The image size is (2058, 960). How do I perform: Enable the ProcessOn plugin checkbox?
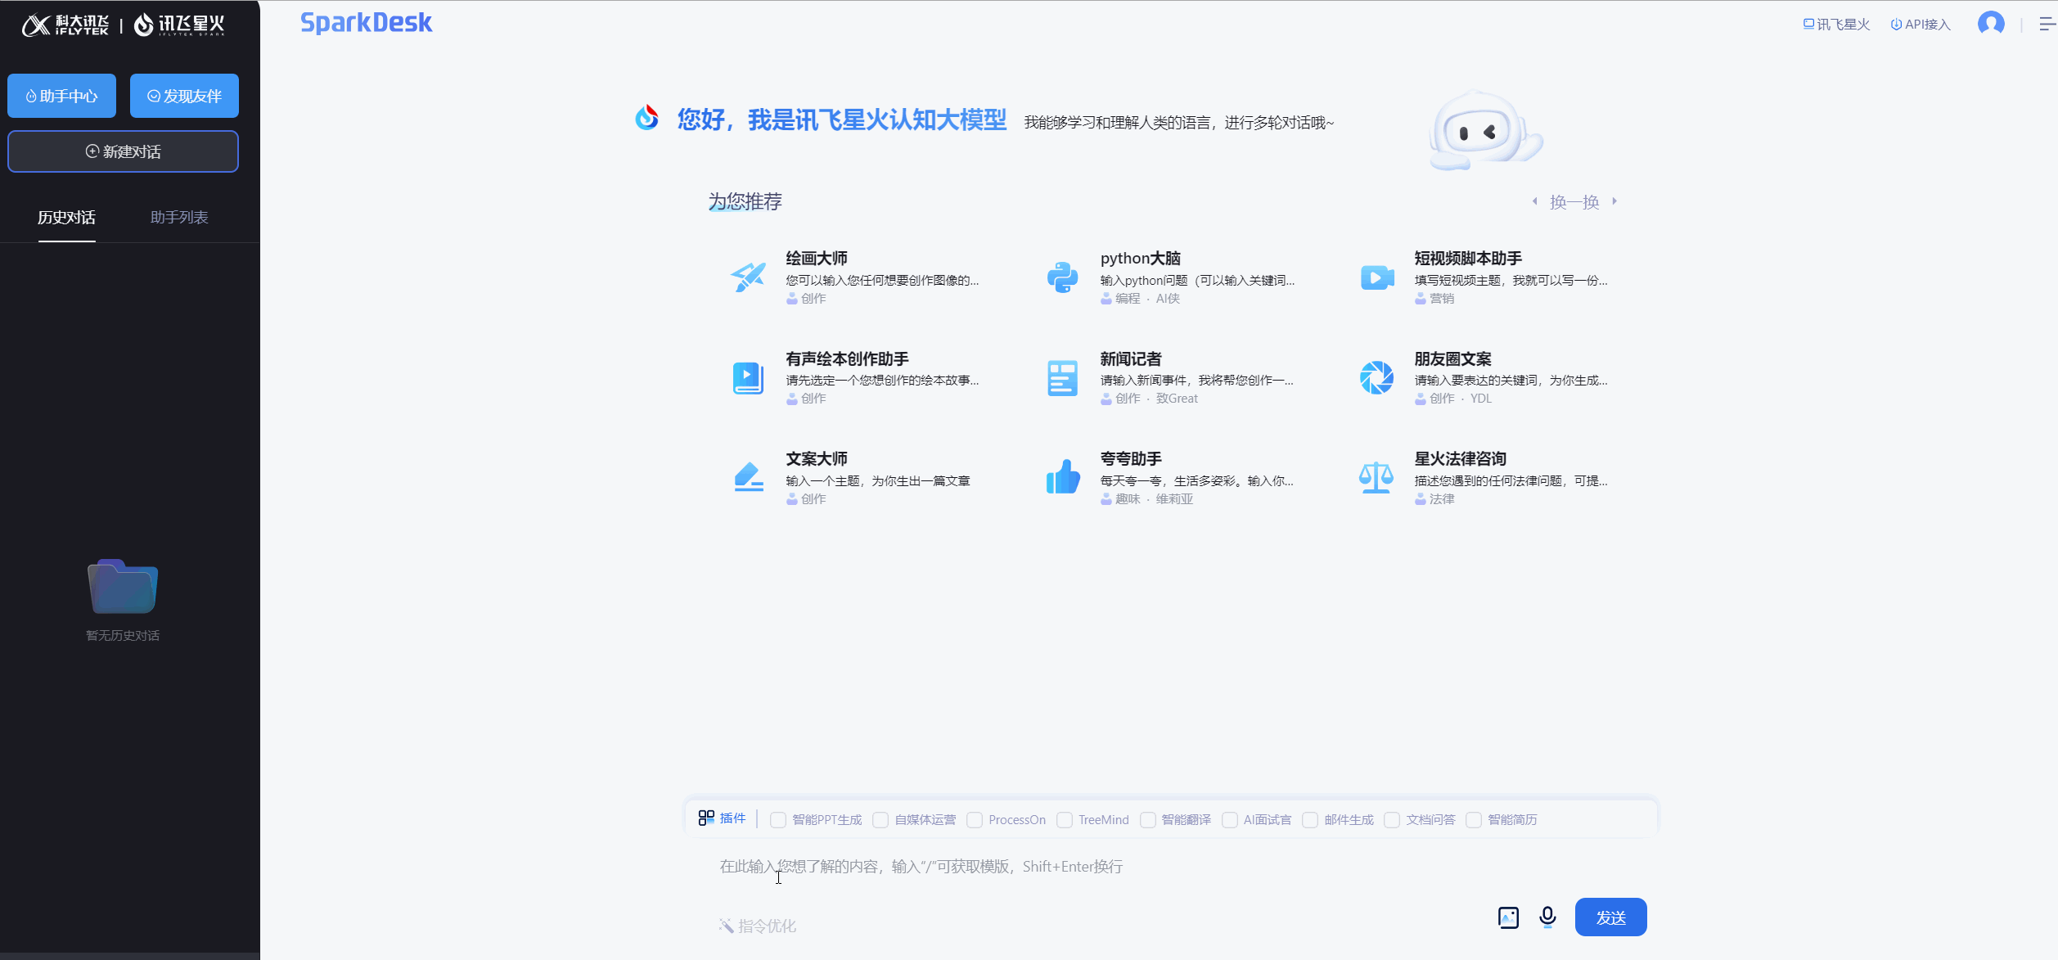click(975, 820)
